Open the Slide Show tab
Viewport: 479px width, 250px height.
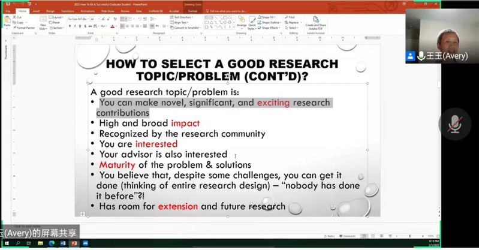click(108, 11)
